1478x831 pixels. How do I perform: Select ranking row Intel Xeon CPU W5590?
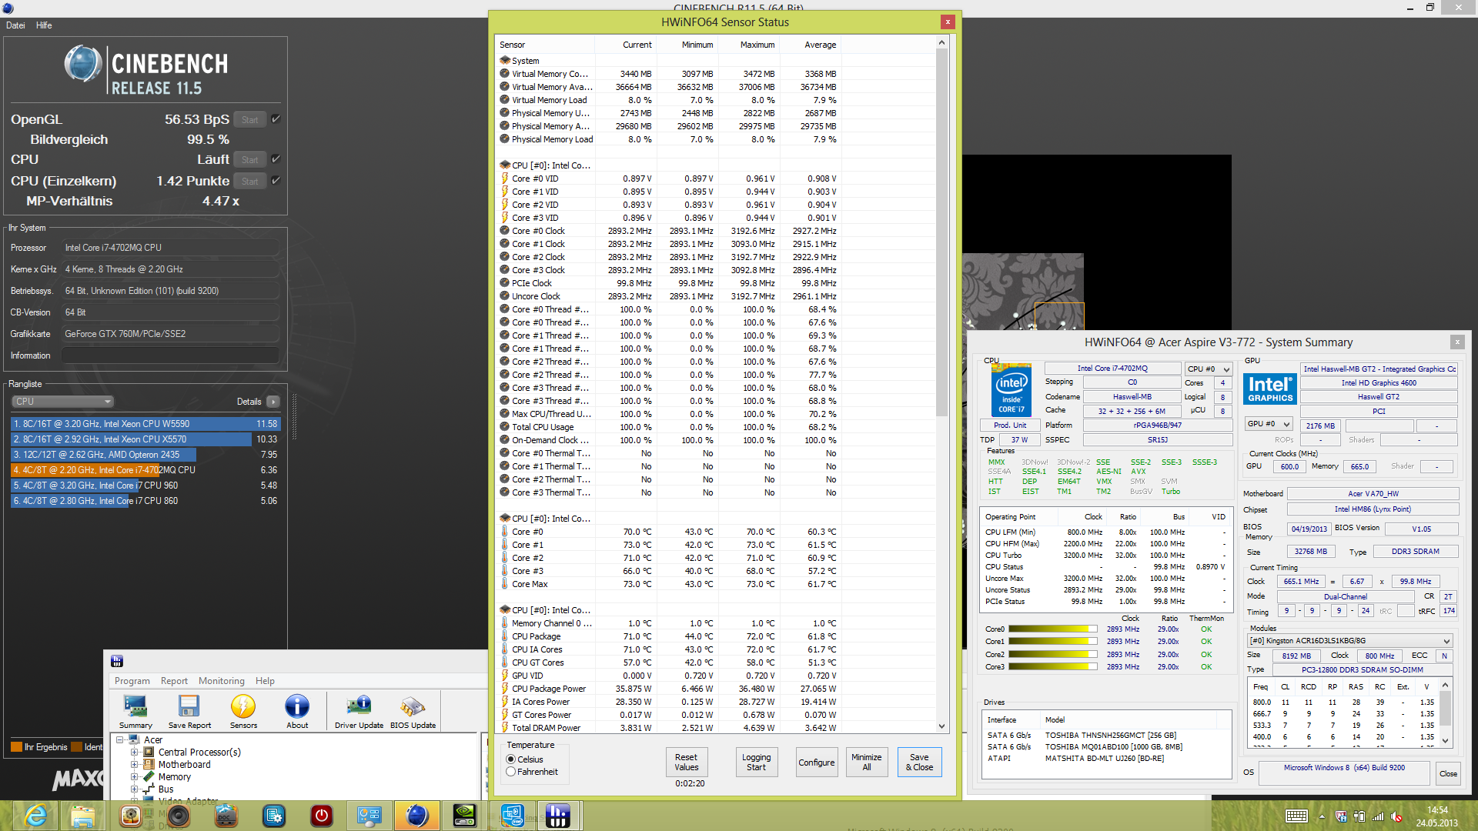(145, 424)
